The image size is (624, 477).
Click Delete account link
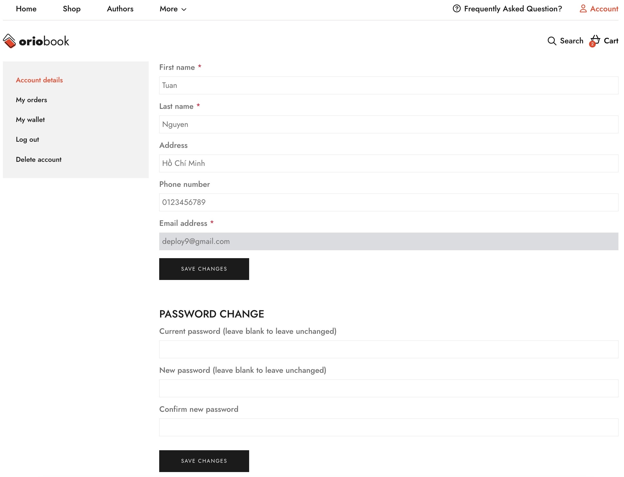tap(39, 159)
